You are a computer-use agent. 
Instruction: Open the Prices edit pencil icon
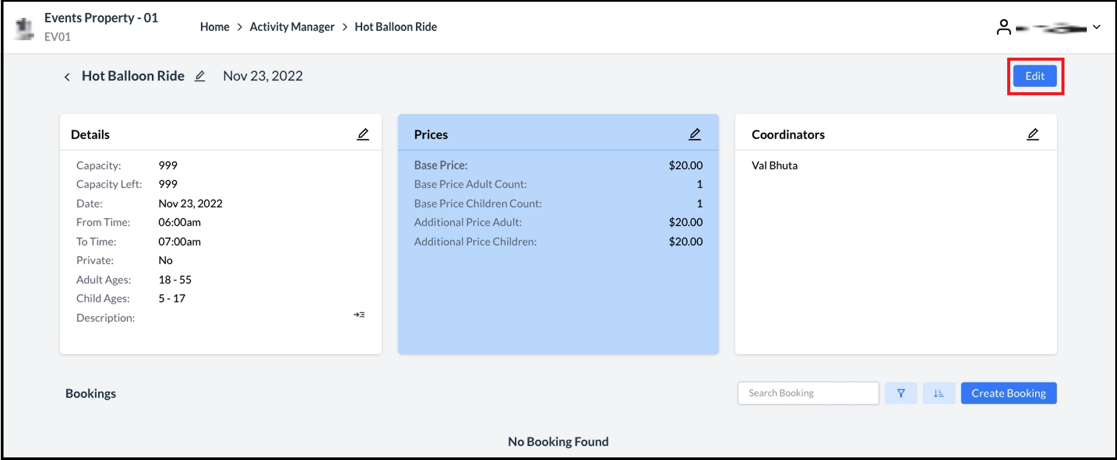695,134
